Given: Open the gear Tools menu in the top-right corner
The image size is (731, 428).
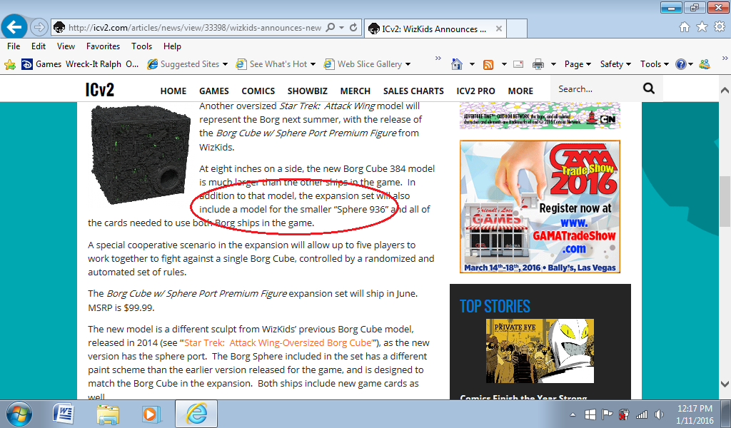Looking at the screenshot, I should (720, 27).
